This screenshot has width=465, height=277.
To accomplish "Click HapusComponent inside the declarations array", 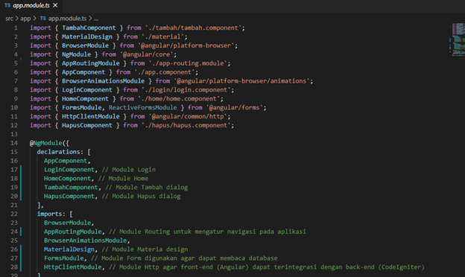I will [x=69, y=197].
